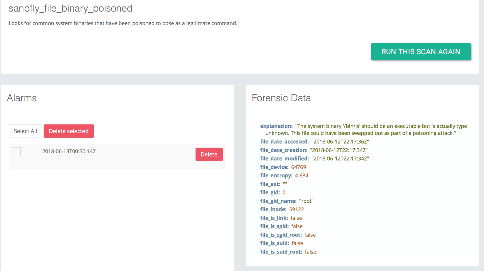The image size is (484, 271).
Task: Click the sandfly_file_binary_poisoned title
Action: [70, 8]
